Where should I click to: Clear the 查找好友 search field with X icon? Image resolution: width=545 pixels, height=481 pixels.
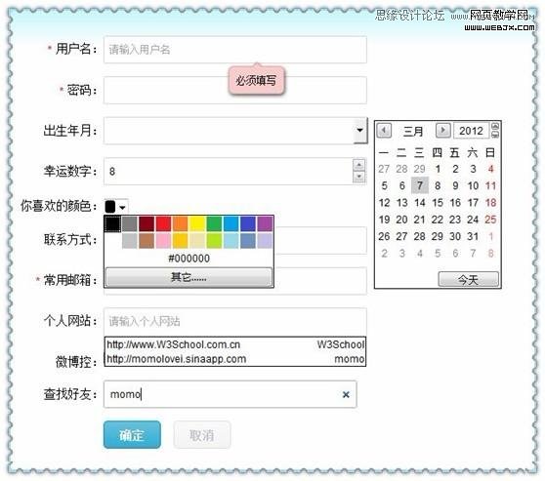coord(346,394)
